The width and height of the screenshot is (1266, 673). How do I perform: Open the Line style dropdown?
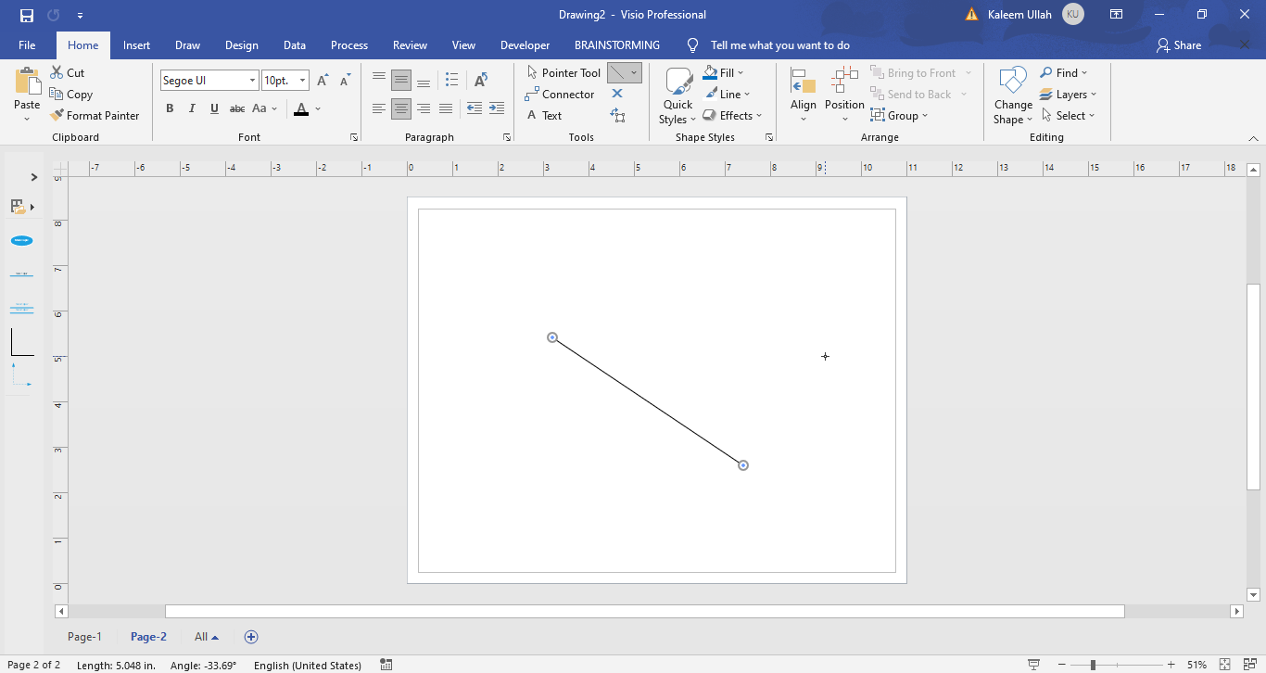(x=729, y=94)
